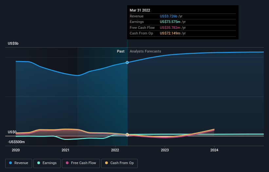Click the Analysts Forecasts label
Viewport: 269px width, 172px height.
tap(145, 52)
